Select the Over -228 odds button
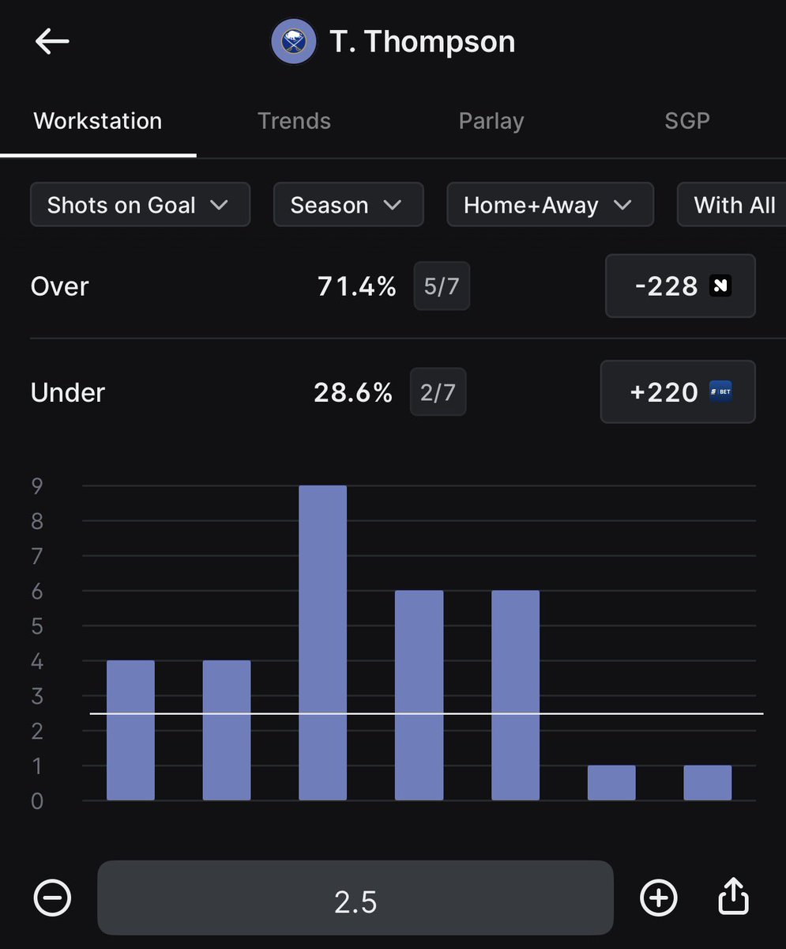 [x=680, y=285]
